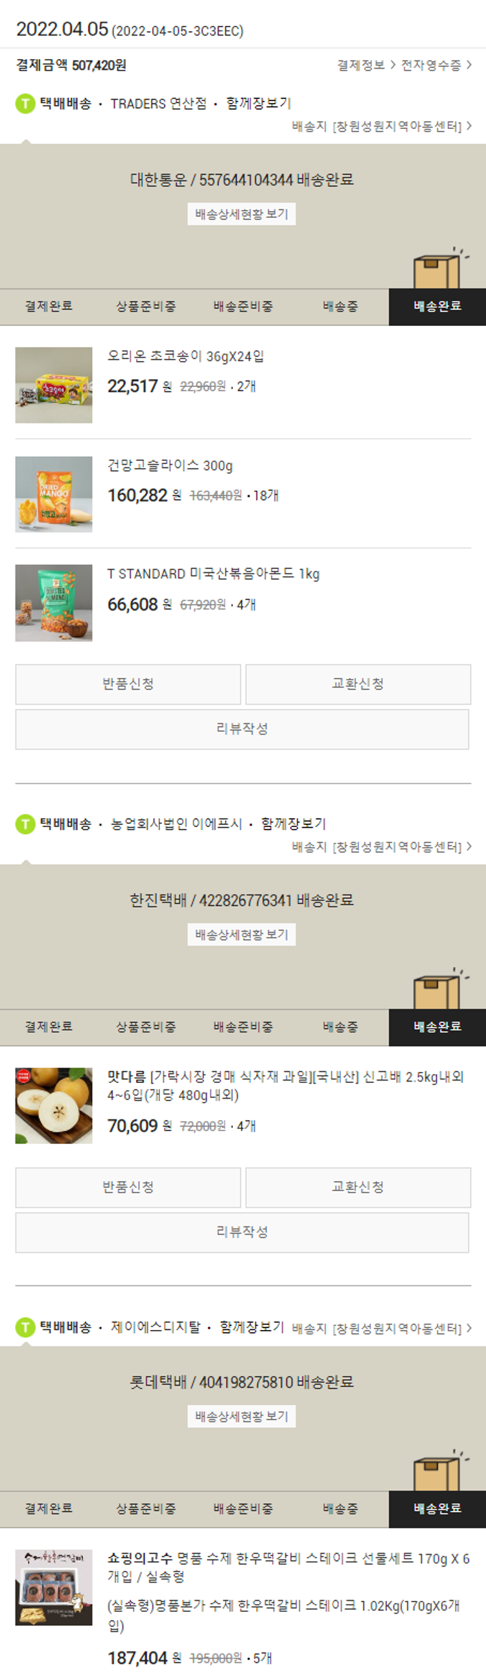Image resolution: width=486 pixels, height=1678 pixels.
Task: Follow the 함께장보기 link next to 농업회사법인 이에프시
Action: (294, 824)
